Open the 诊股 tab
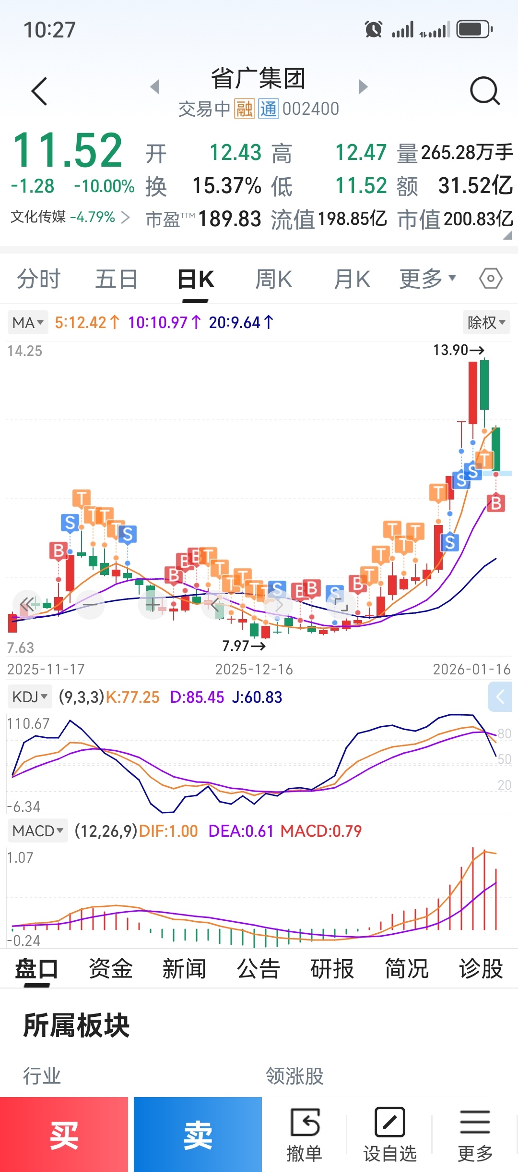The image size is (518, 1172). (481, 969)
